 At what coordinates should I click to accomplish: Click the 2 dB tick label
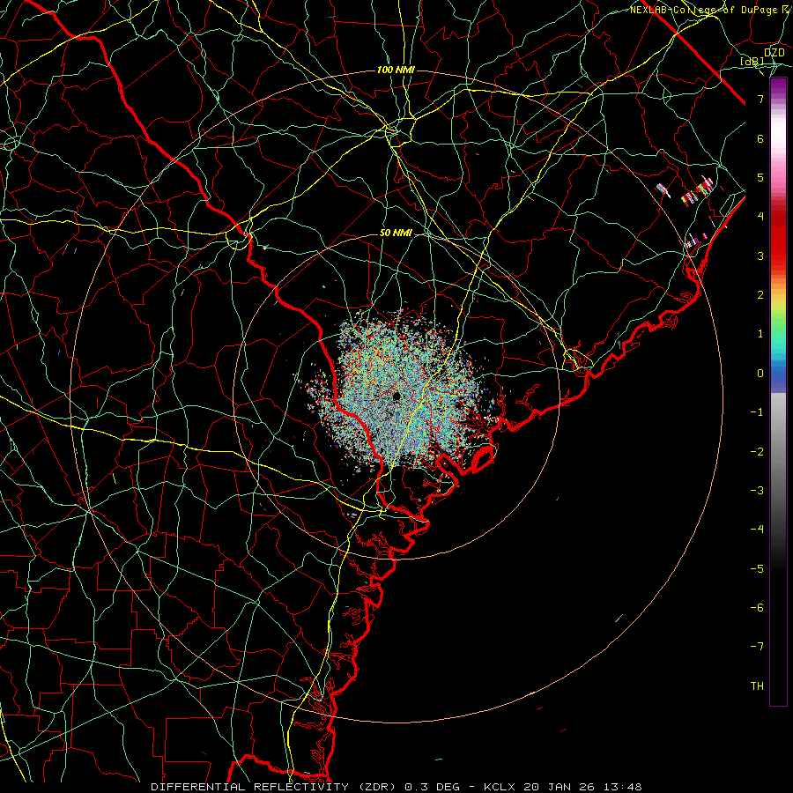click(760, 295)
